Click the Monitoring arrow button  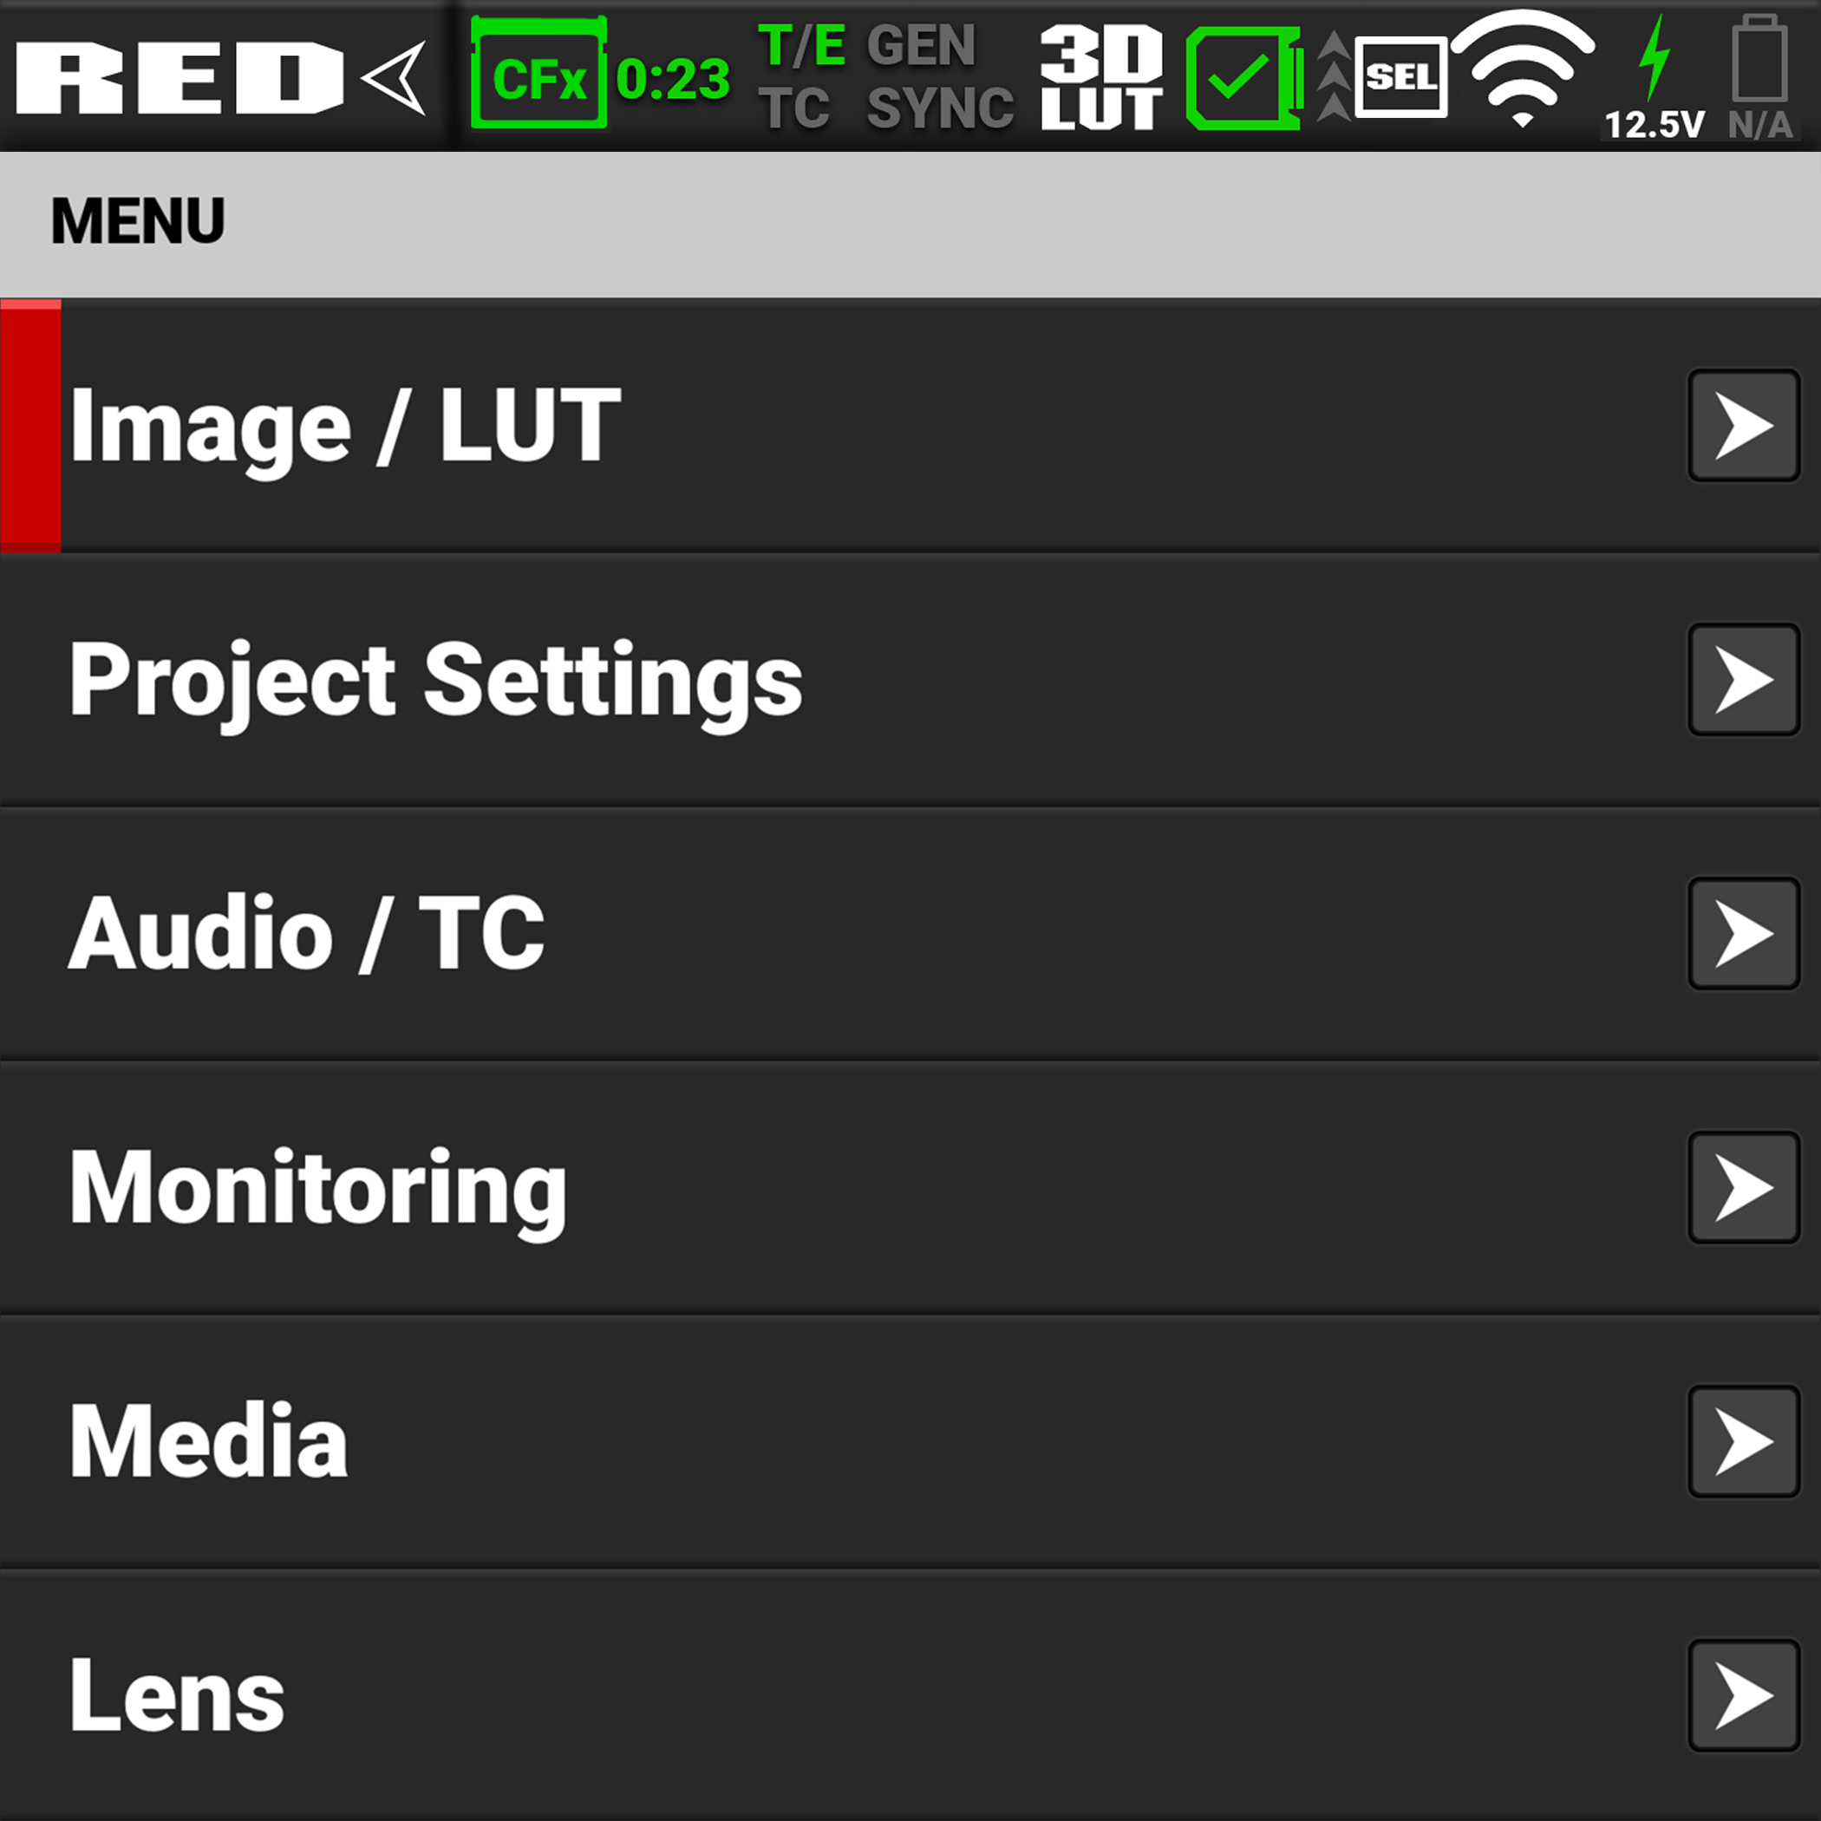(1743, 1188)
